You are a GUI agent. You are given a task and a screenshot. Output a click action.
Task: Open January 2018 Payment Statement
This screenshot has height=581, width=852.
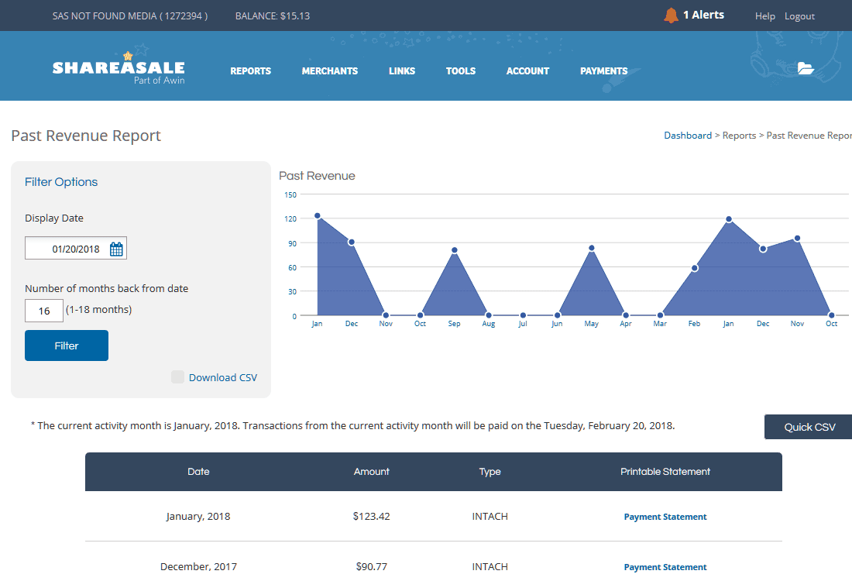click(x=665, y=517)
